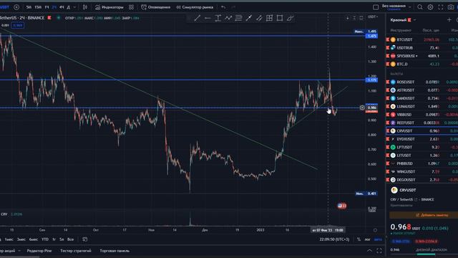
Task: Toggle the red flag on LPTUSDT row
Action: [388, 147]
